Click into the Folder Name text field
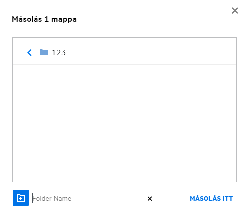The height and width of the screenshot is (214, 247). (x=88, y=198)
